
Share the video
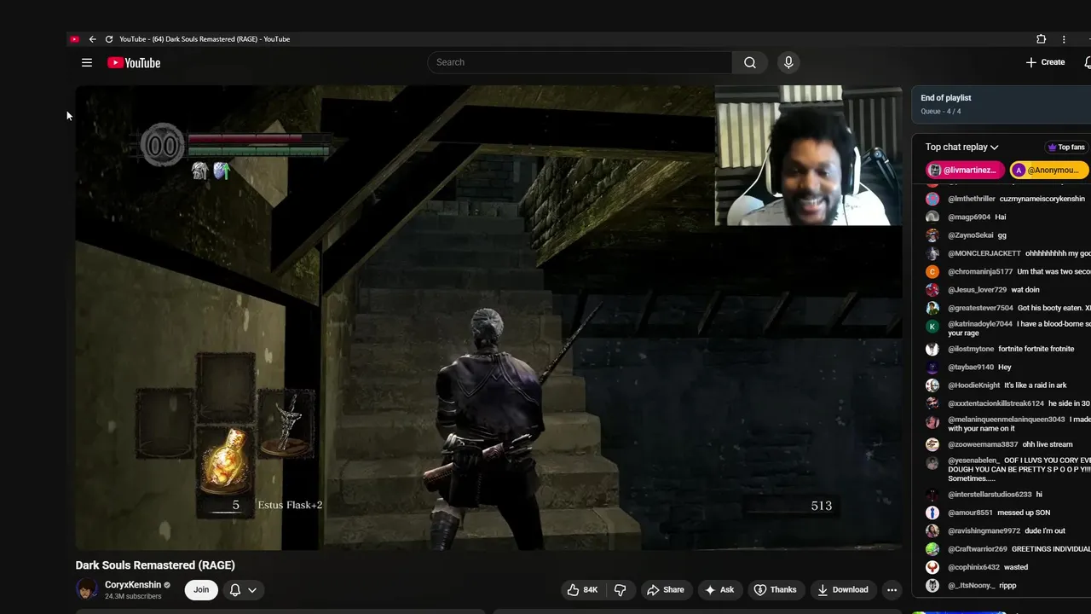(x=665, y=589)
